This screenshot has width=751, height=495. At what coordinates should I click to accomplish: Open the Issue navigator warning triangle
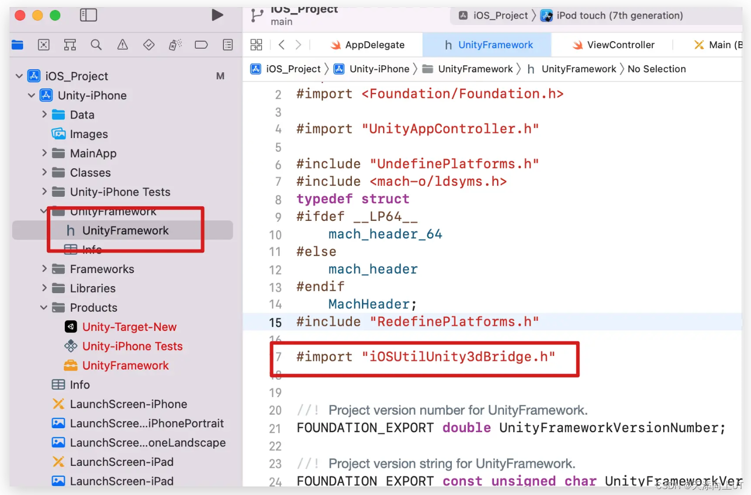(122, 45)
